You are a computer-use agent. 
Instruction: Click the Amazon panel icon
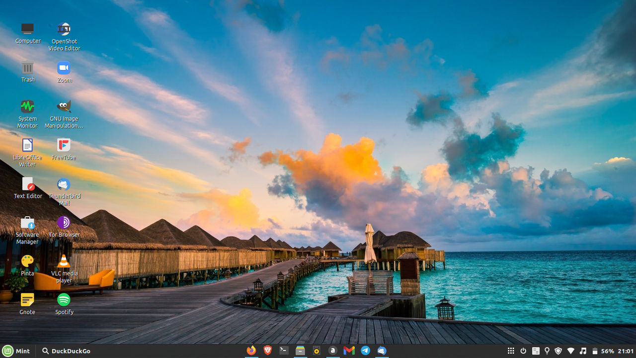pos(333,351)
